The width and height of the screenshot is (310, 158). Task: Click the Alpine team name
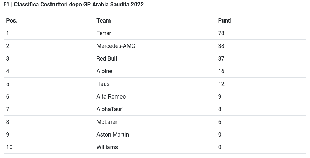point(104,71)
